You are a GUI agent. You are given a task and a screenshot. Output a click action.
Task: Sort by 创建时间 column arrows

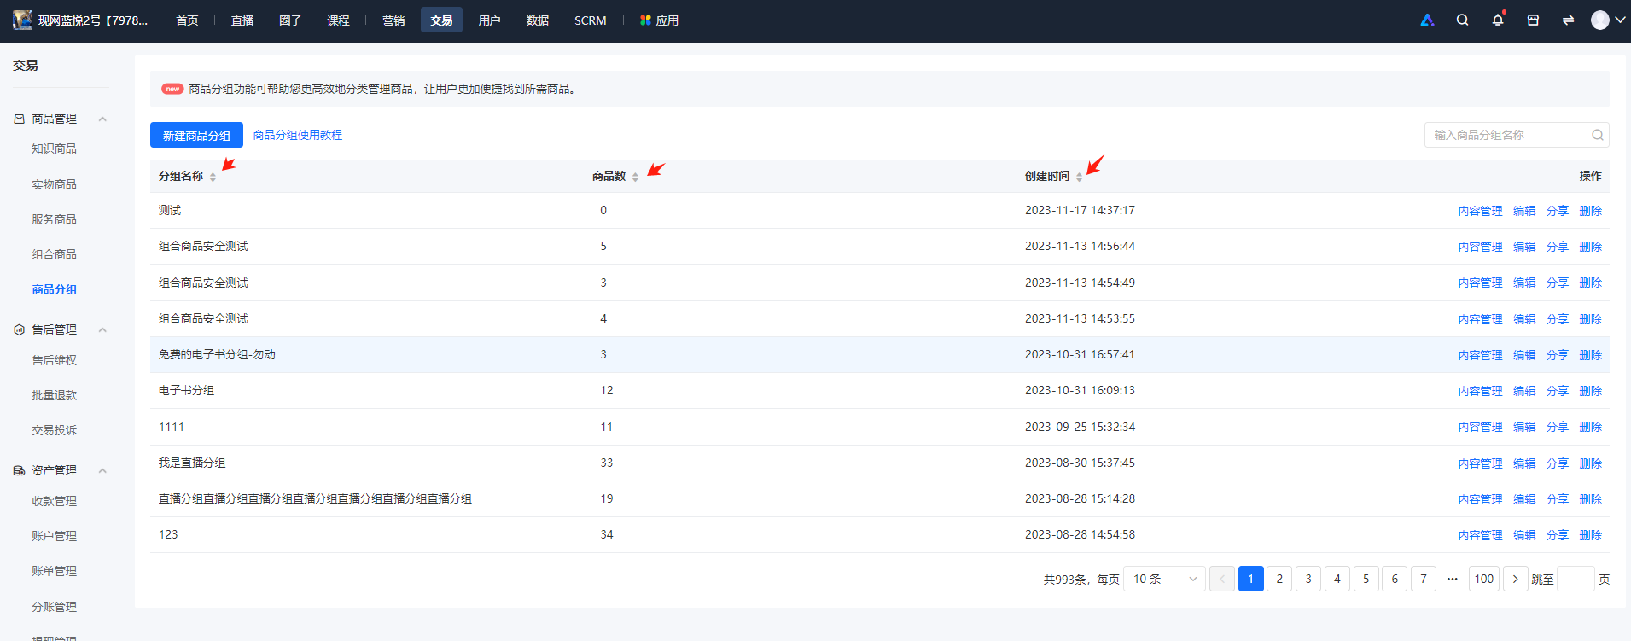pos(1079,177)
